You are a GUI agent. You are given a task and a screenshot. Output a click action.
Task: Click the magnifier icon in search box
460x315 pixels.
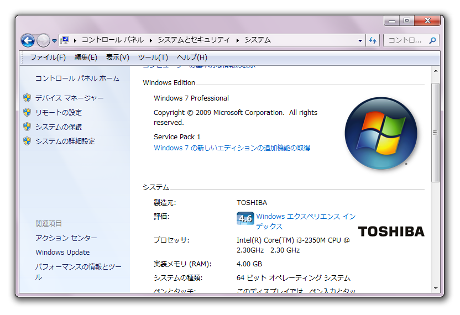pyautogui.click(x=432, y=40)
